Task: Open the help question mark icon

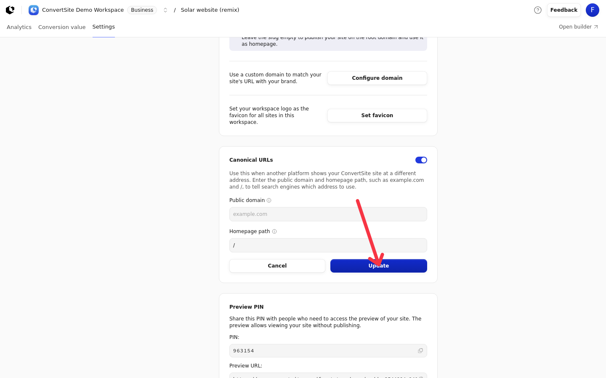Action: tap(538, 10)
